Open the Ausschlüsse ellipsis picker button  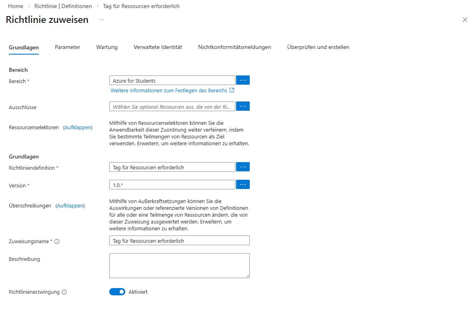point(243,106)
